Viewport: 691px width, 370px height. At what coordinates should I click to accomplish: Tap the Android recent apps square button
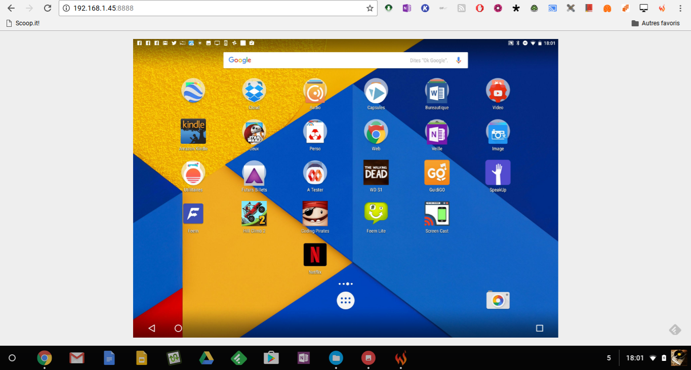pos(540,328)
